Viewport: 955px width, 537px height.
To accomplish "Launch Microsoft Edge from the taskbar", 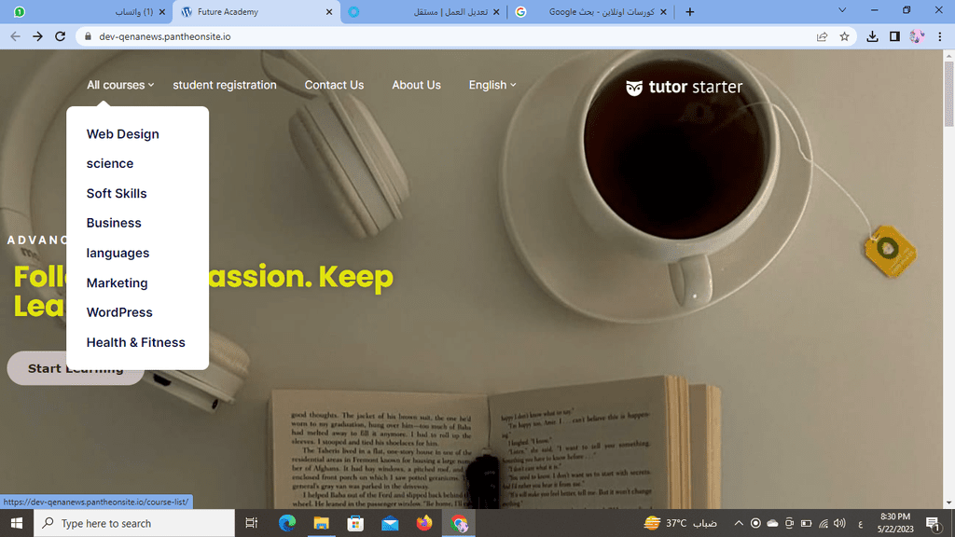I will click(x=287, y=523).
